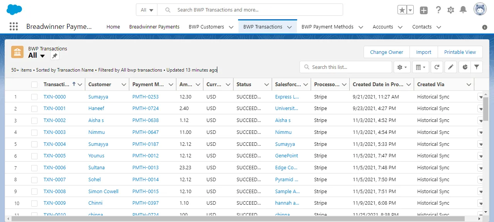
Task: Expand the BWP Transactions tab chevron
Action: pyautogui.click(x=289, y=27)
